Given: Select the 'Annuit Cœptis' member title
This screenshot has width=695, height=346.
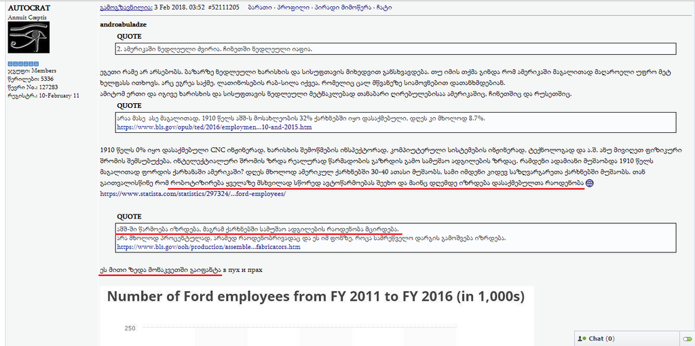Looking at the screenshot, I should 27,17.
